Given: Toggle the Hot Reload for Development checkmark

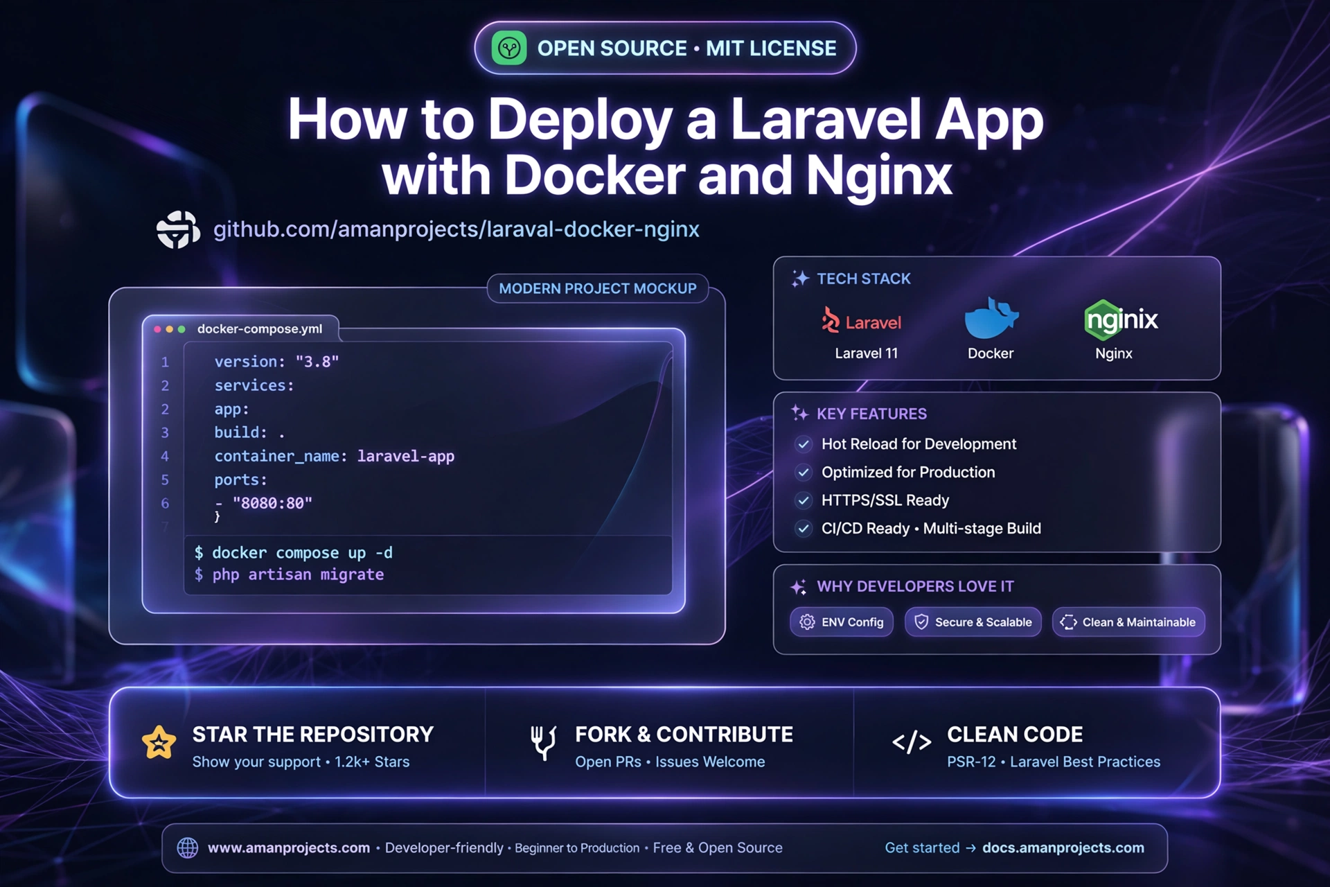Looking at the screenshot, I should tap(804, 444).
